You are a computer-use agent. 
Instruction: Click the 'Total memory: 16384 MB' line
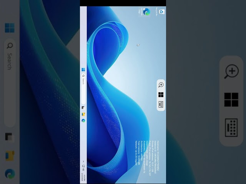pyautogui.click(x=139, y=153)
